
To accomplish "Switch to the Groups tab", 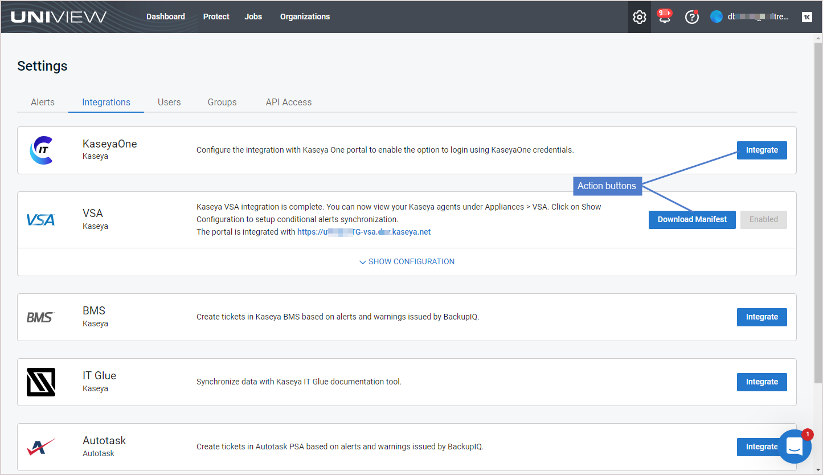I will click(x=222, y=103).
